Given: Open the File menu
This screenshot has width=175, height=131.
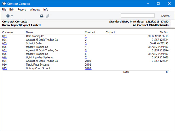Looking at the screenshot, I should pos(4,10).
